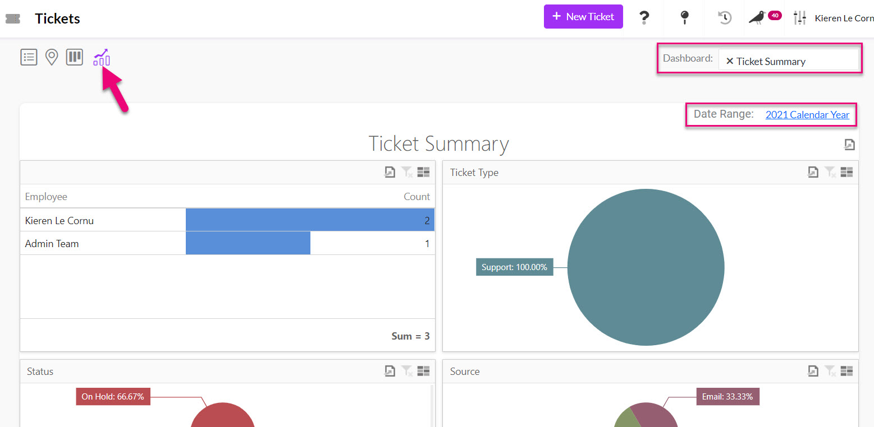Export the Source panel

point(813,371)
